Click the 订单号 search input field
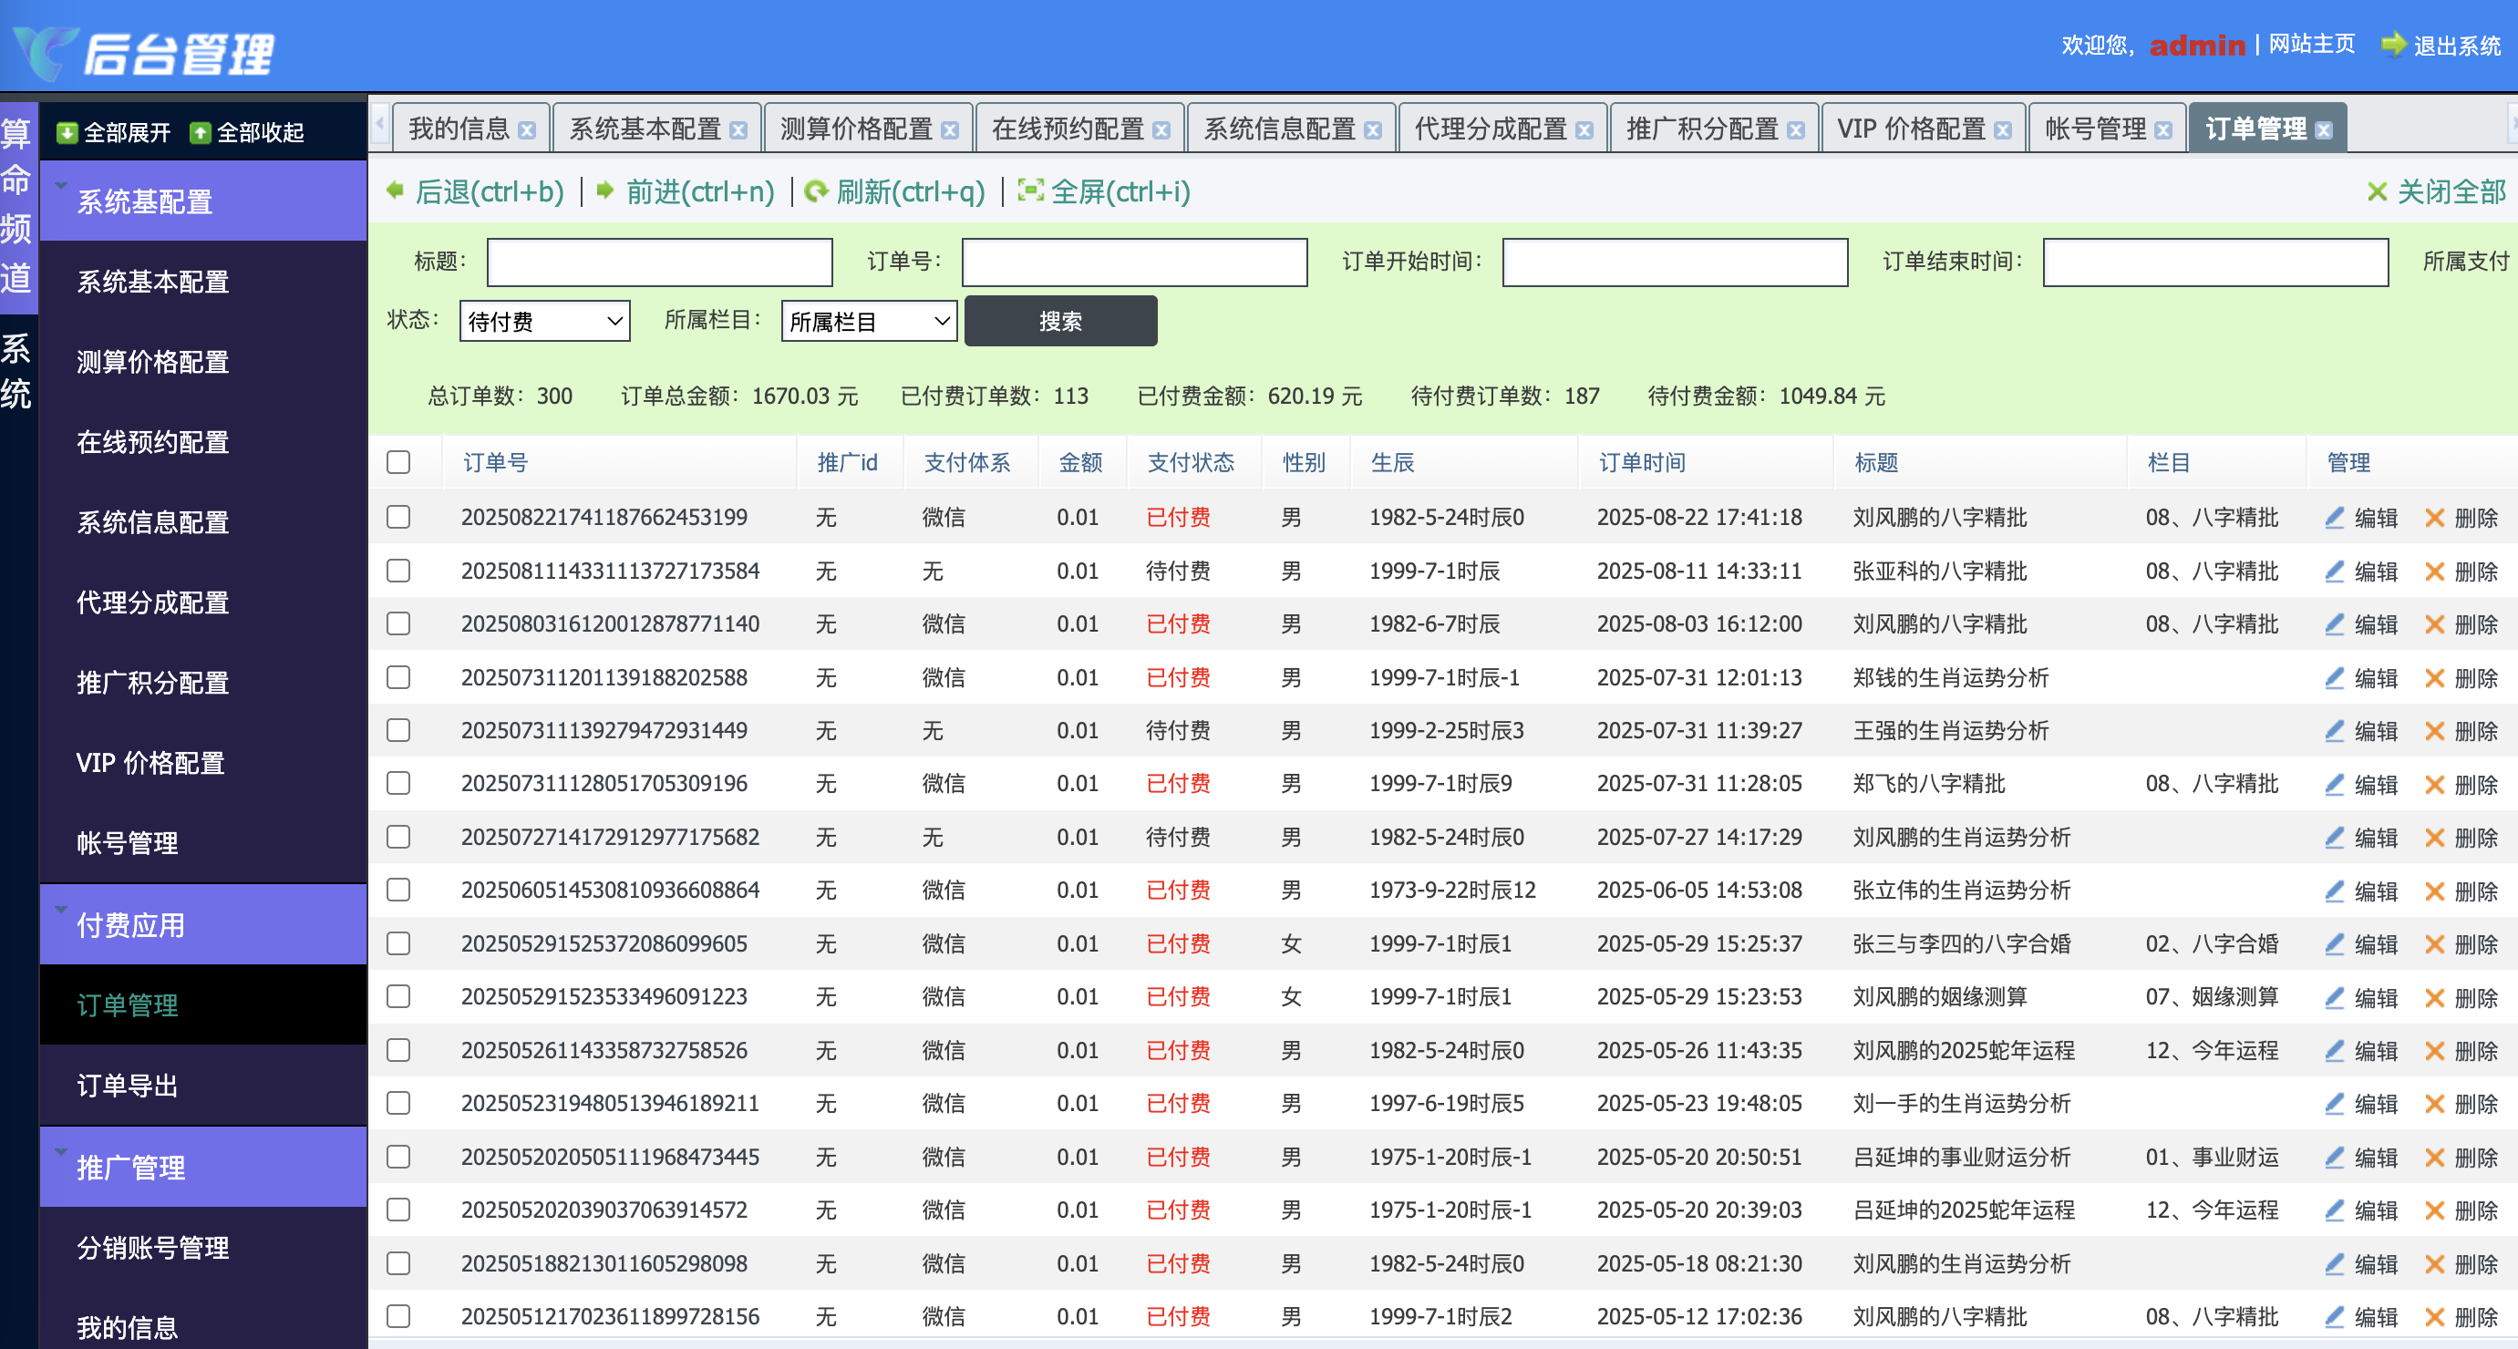This screenshot has height=1349, width=2518. pos(1134,262)
